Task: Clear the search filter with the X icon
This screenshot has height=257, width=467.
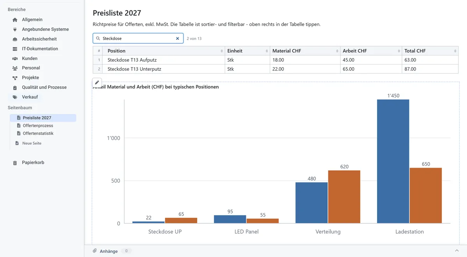Action: (x=177, y=38)
